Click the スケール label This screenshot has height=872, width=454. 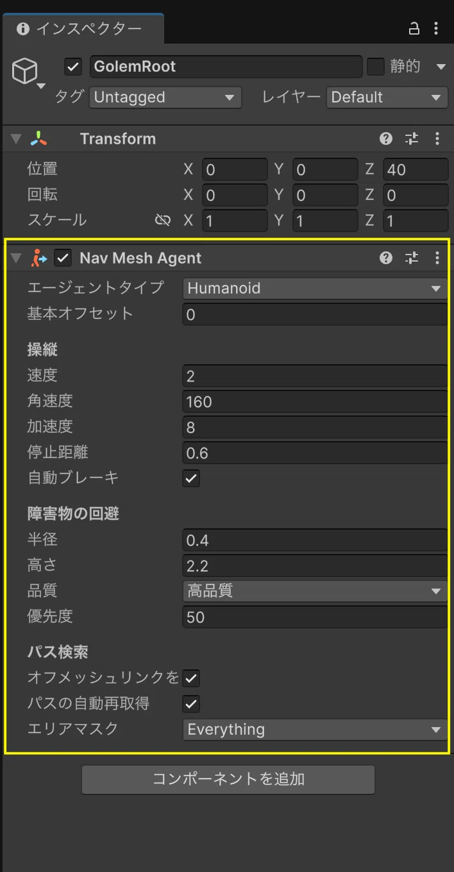(57, 221)
